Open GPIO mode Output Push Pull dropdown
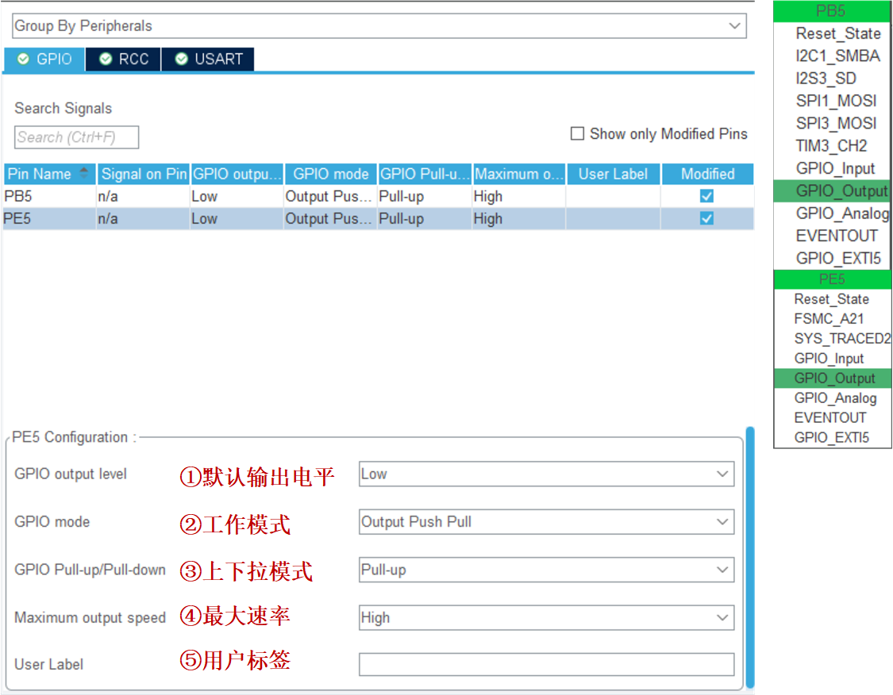 pyautogui.click(x=546, y=522)
